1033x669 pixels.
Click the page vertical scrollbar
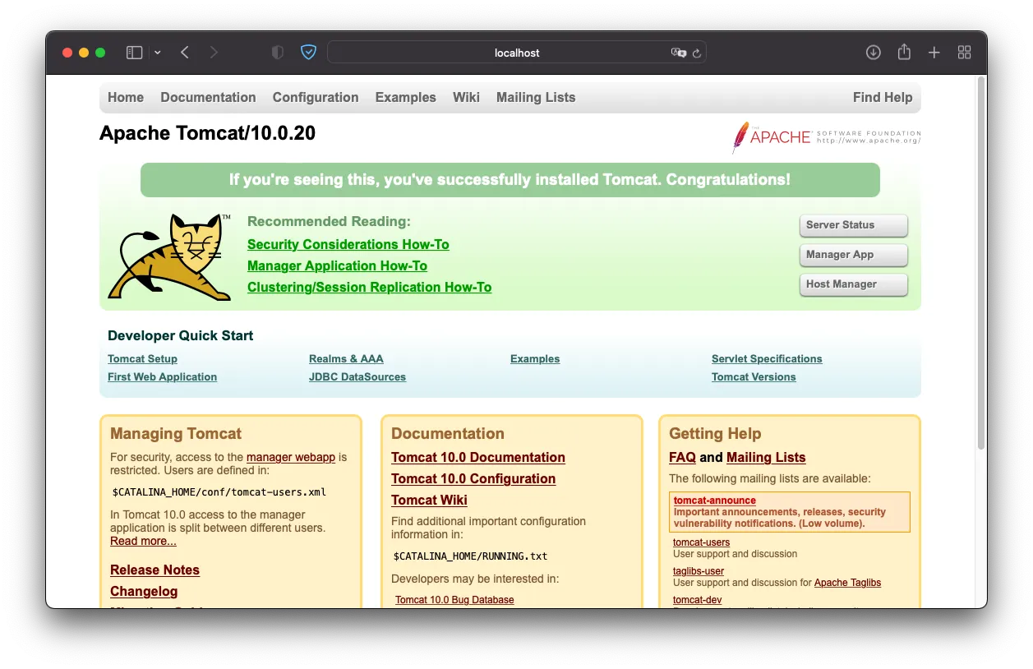click(980, 262)
